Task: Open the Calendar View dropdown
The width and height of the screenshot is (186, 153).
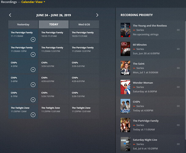Action: point(33,2)
